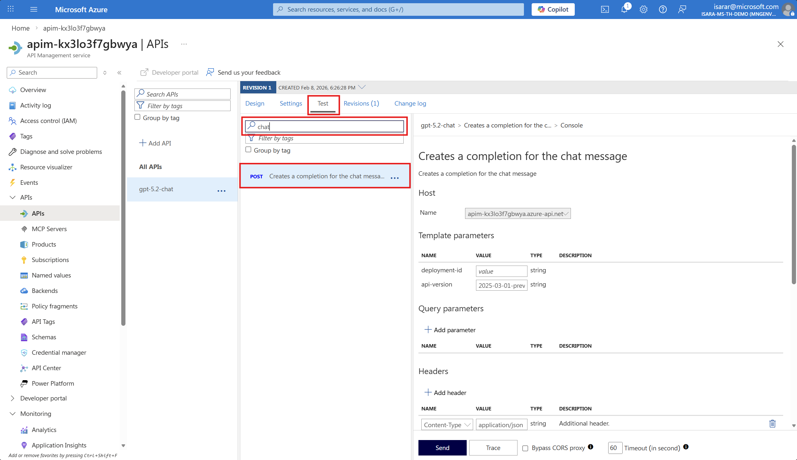Open Application Insights
The width and height of the screenshot is (797, 460).
[59, 445]
